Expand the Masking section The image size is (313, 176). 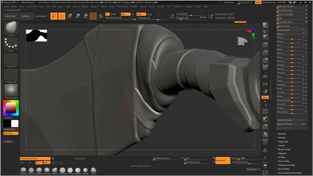click(282, 134)
